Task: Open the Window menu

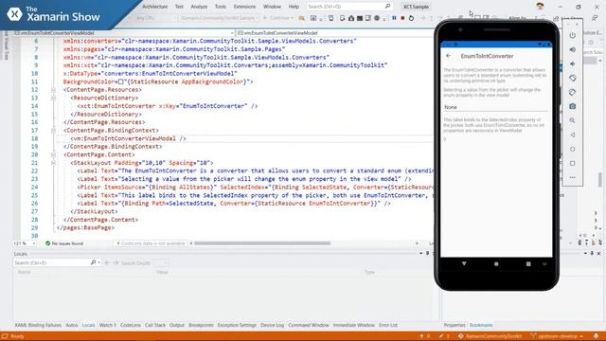Action: (x=272, y=7)
